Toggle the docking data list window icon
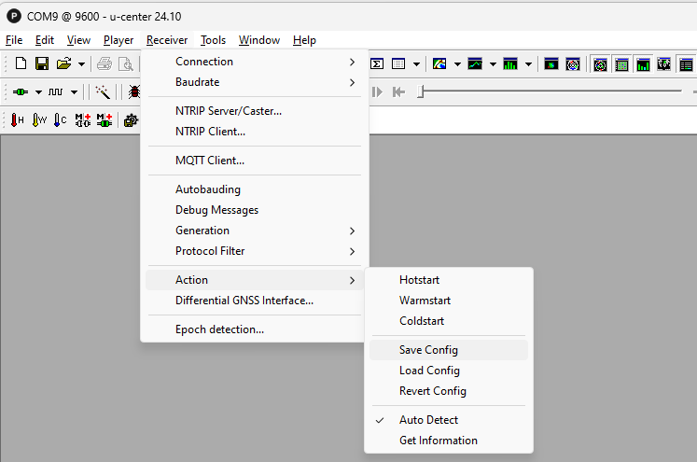 [686, 65]
